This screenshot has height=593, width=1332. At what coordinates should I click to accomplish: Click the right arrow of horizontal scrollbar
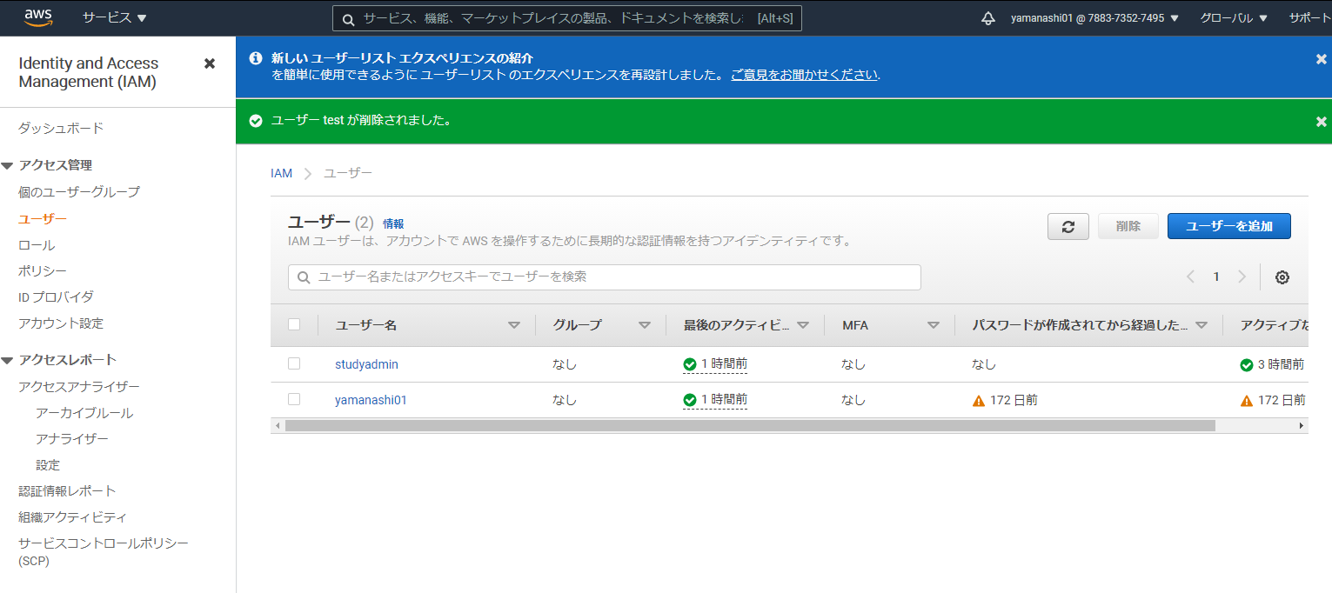coord(1302,425)
